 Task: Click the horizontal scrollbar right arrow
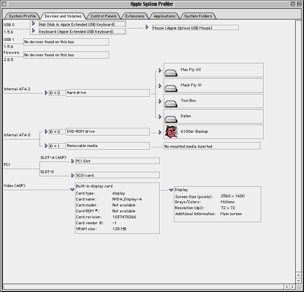pos(293,286)
